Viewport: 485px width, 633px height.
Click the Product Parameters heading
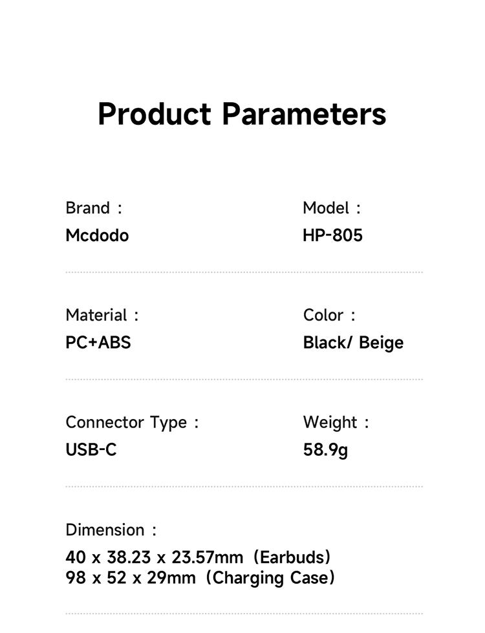[242, 114]
